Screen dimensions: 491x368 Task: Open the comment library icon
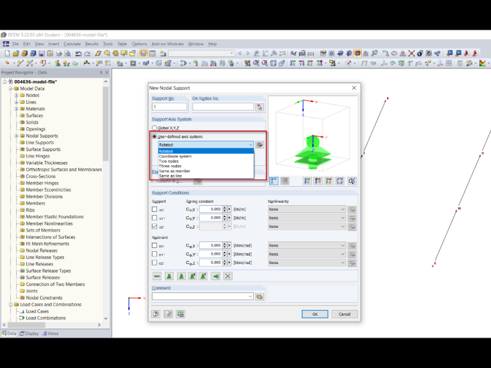click(x=260, y=296)
